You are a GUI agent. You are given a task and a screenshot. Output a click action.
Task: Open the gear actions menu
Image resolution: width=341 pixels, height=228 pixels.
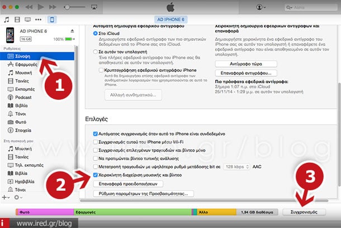pos(18,197)
